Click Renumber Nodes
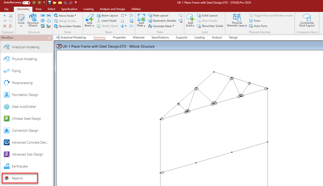Viewport: 323px width, 186px height. pyautogui.click(x=67, y=26)
